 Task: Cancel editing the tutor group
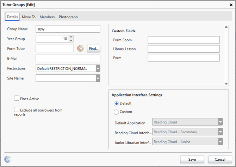coord(220,159)
